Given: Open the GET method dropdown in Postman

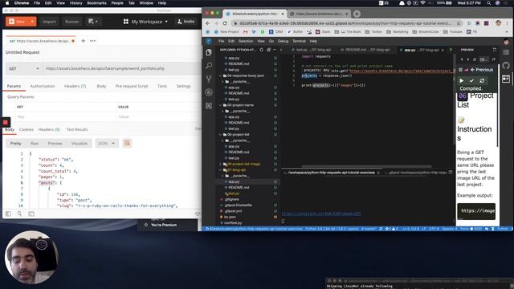Looking at the screenshot, I should 23,68.
